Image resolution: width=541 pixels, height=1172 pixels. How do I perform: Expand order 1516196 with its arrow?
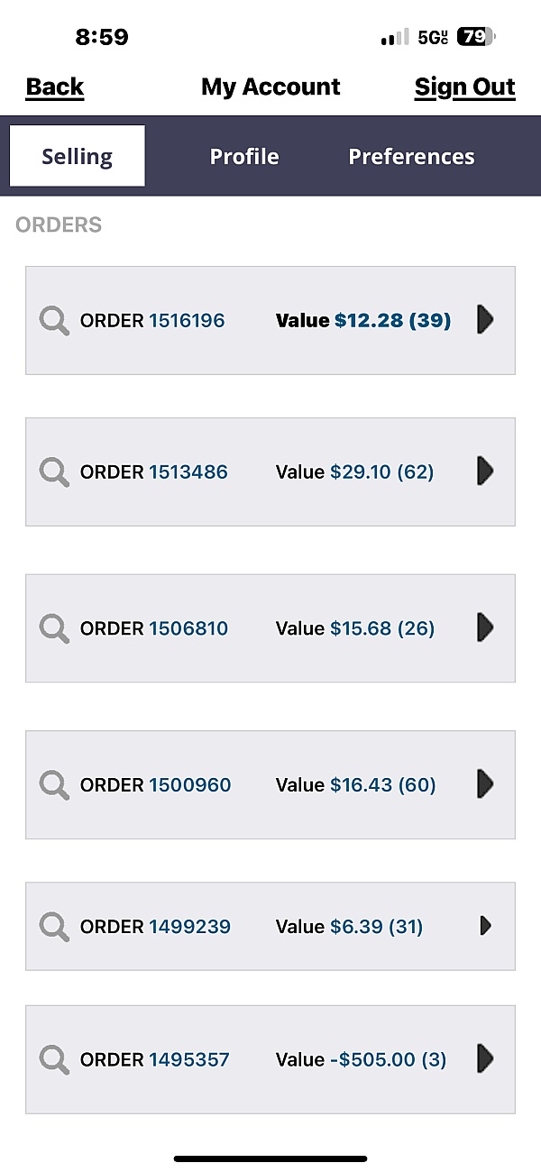coord(485,319)
